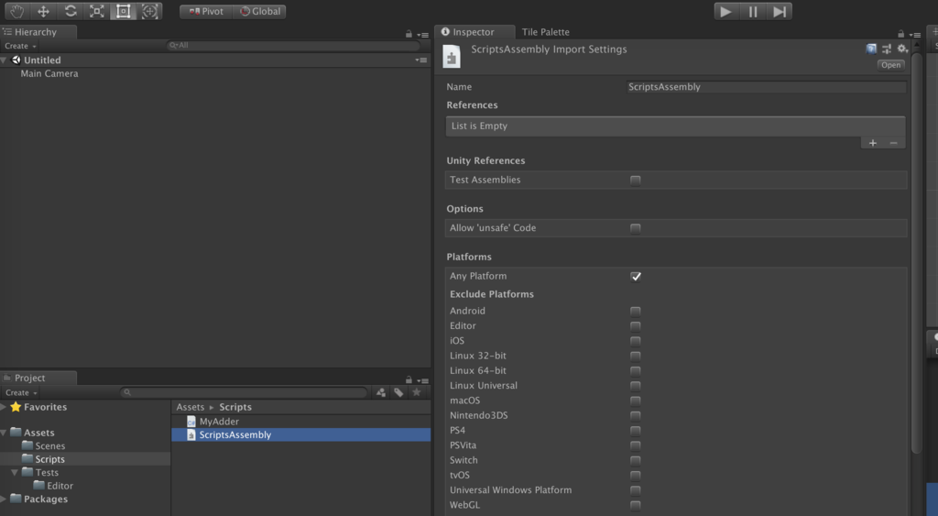Exclude Android platform checkbox
Viewport: 938px width, 516px height.
coord(636,312)
